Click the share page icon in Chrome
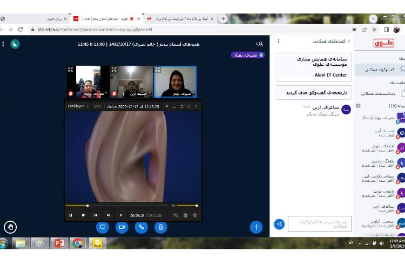This screenshot has height=259, width=405. click(x=364, y=30)
